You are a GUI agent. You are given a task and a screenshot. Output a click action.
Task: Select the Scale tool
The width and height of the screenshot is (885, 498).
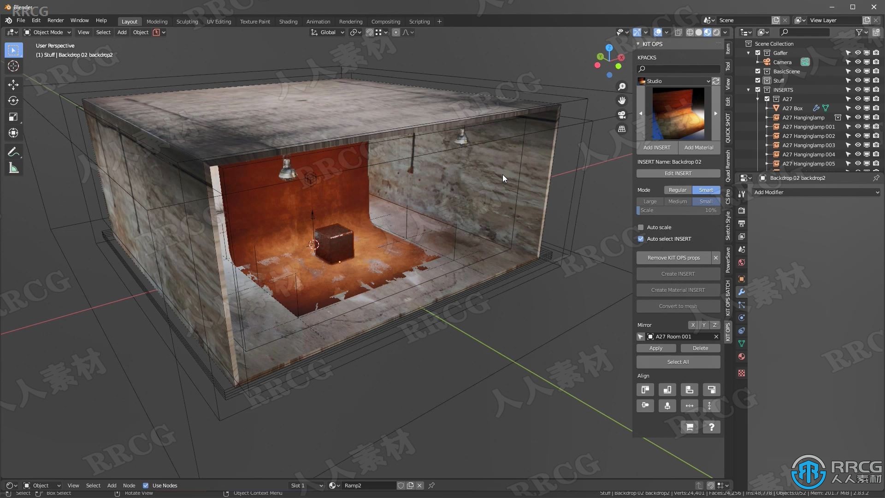point(13,117)
